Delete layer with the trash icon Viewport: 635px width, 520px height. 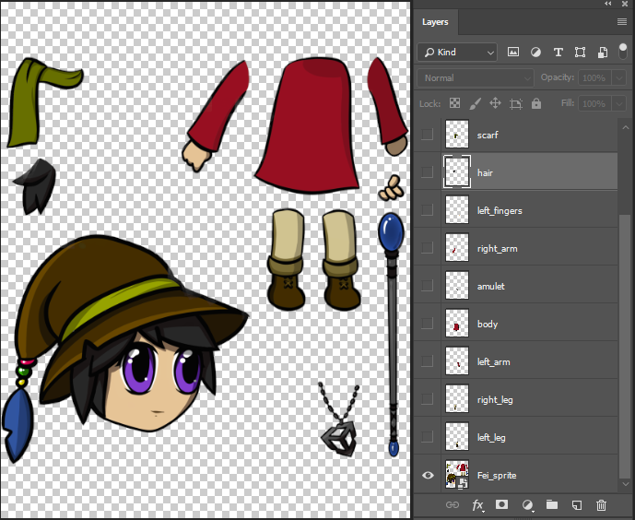point(601,505)
